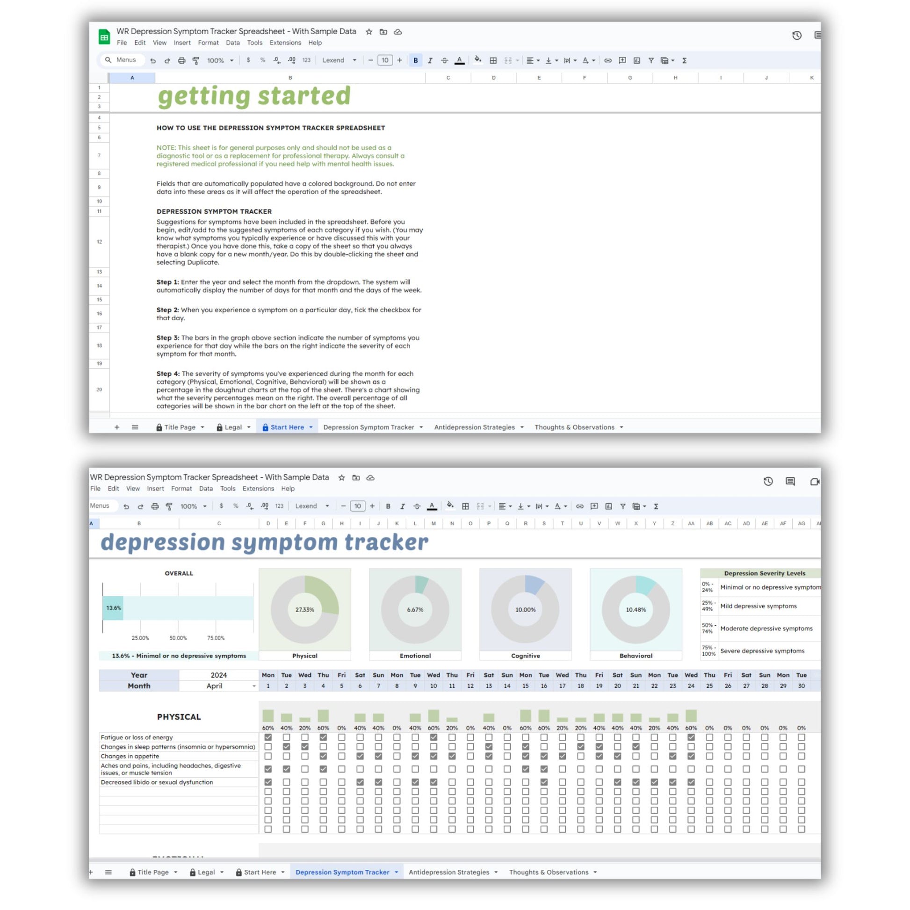
Task: Click bold button in upper window toolbar
Action: click(415, 60)
